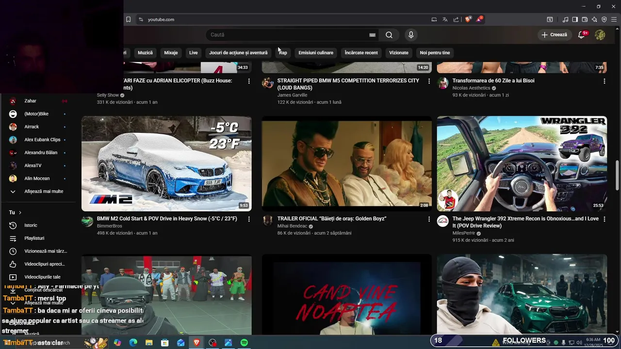Open Spotify from the taskbar
This screenshot has height=349, width=621.
coord(244,343)
